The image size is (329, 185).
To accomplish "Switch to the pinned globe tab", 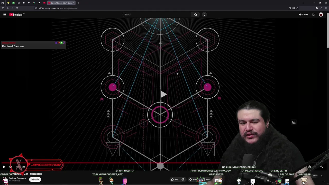I will (19, 3).
